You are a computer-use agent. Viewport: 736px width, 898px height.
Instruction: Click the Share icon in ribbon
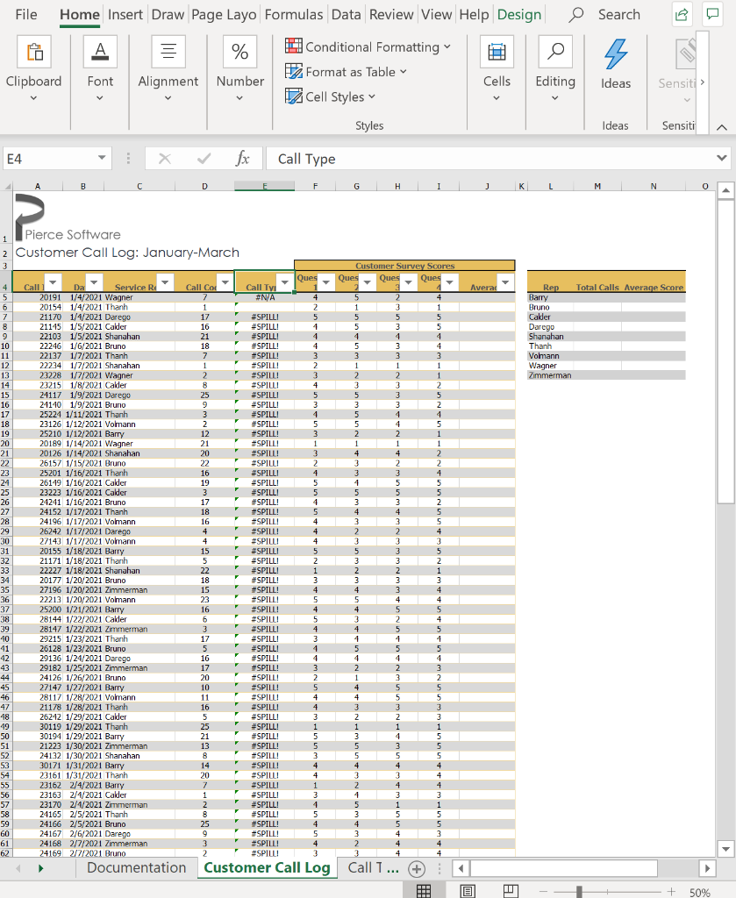682,15
